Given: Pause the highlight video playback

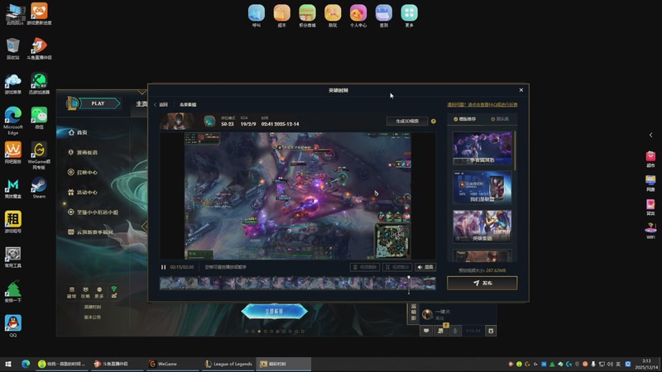Looking at the screenshot, I should [163, 267].
